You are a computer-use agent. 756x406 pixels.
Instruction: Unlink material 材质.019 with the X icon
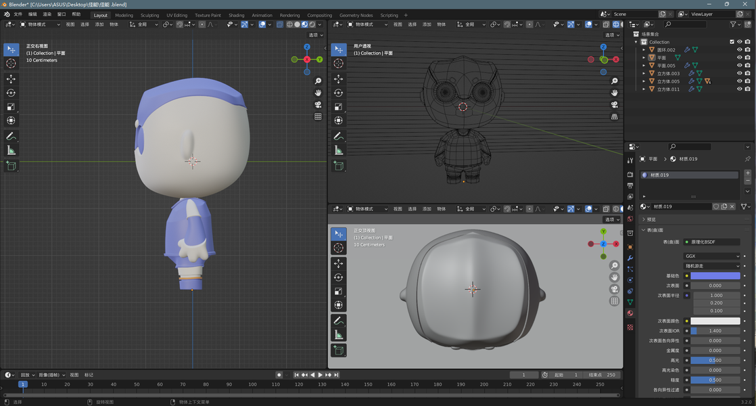[x=732, y=206]
